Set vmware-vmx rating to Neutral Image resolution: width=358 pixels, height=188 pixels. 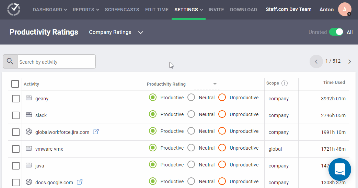point(191,148)
